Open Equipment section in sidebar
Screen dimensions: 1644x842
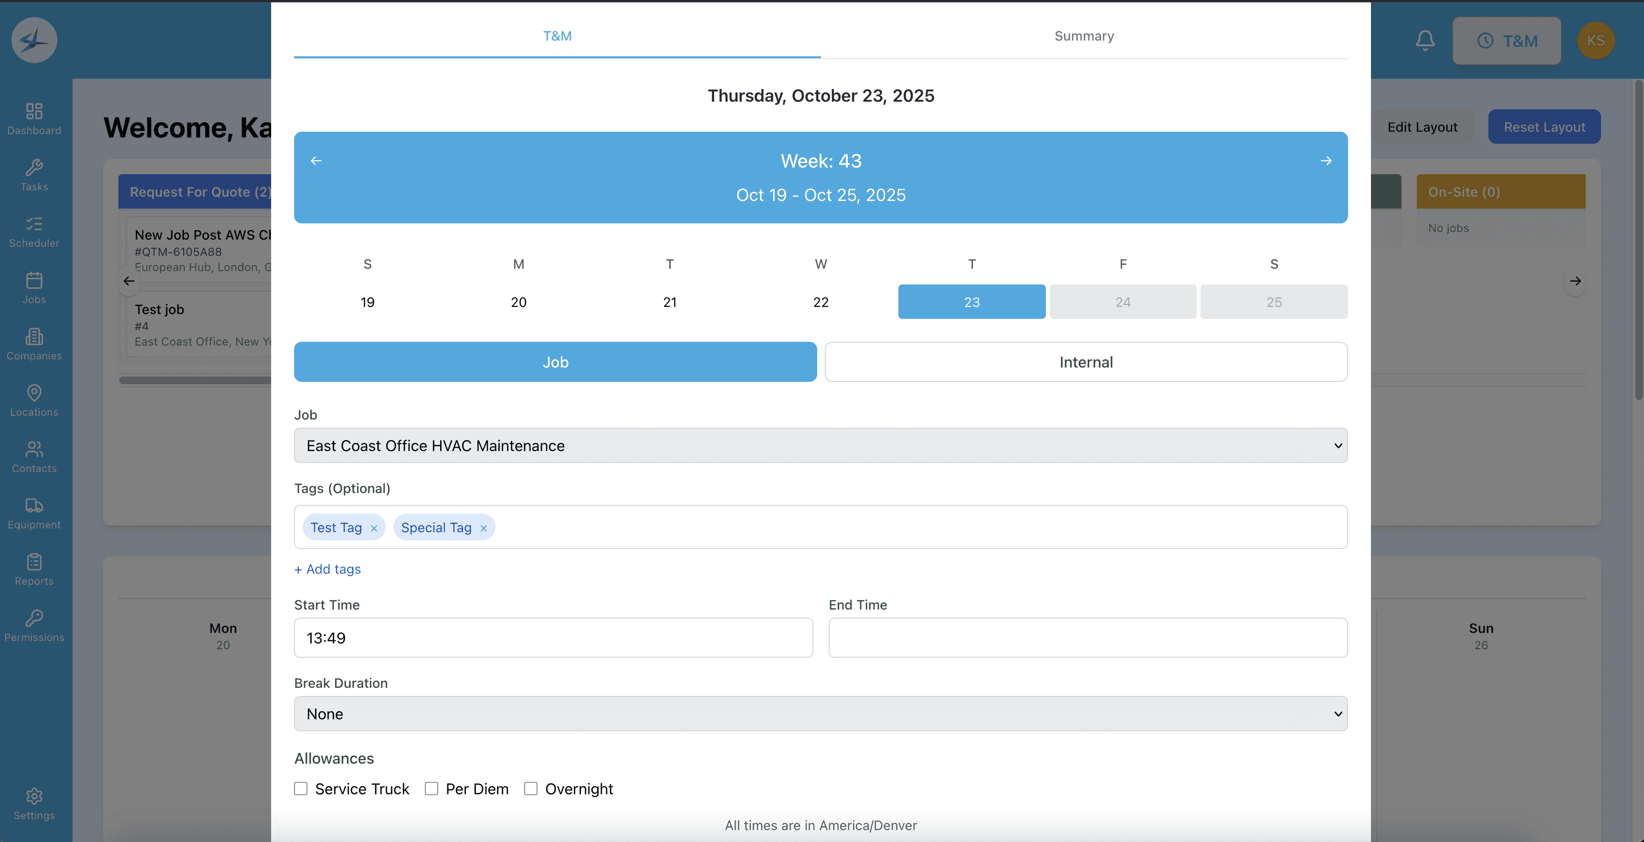[34, 513]
